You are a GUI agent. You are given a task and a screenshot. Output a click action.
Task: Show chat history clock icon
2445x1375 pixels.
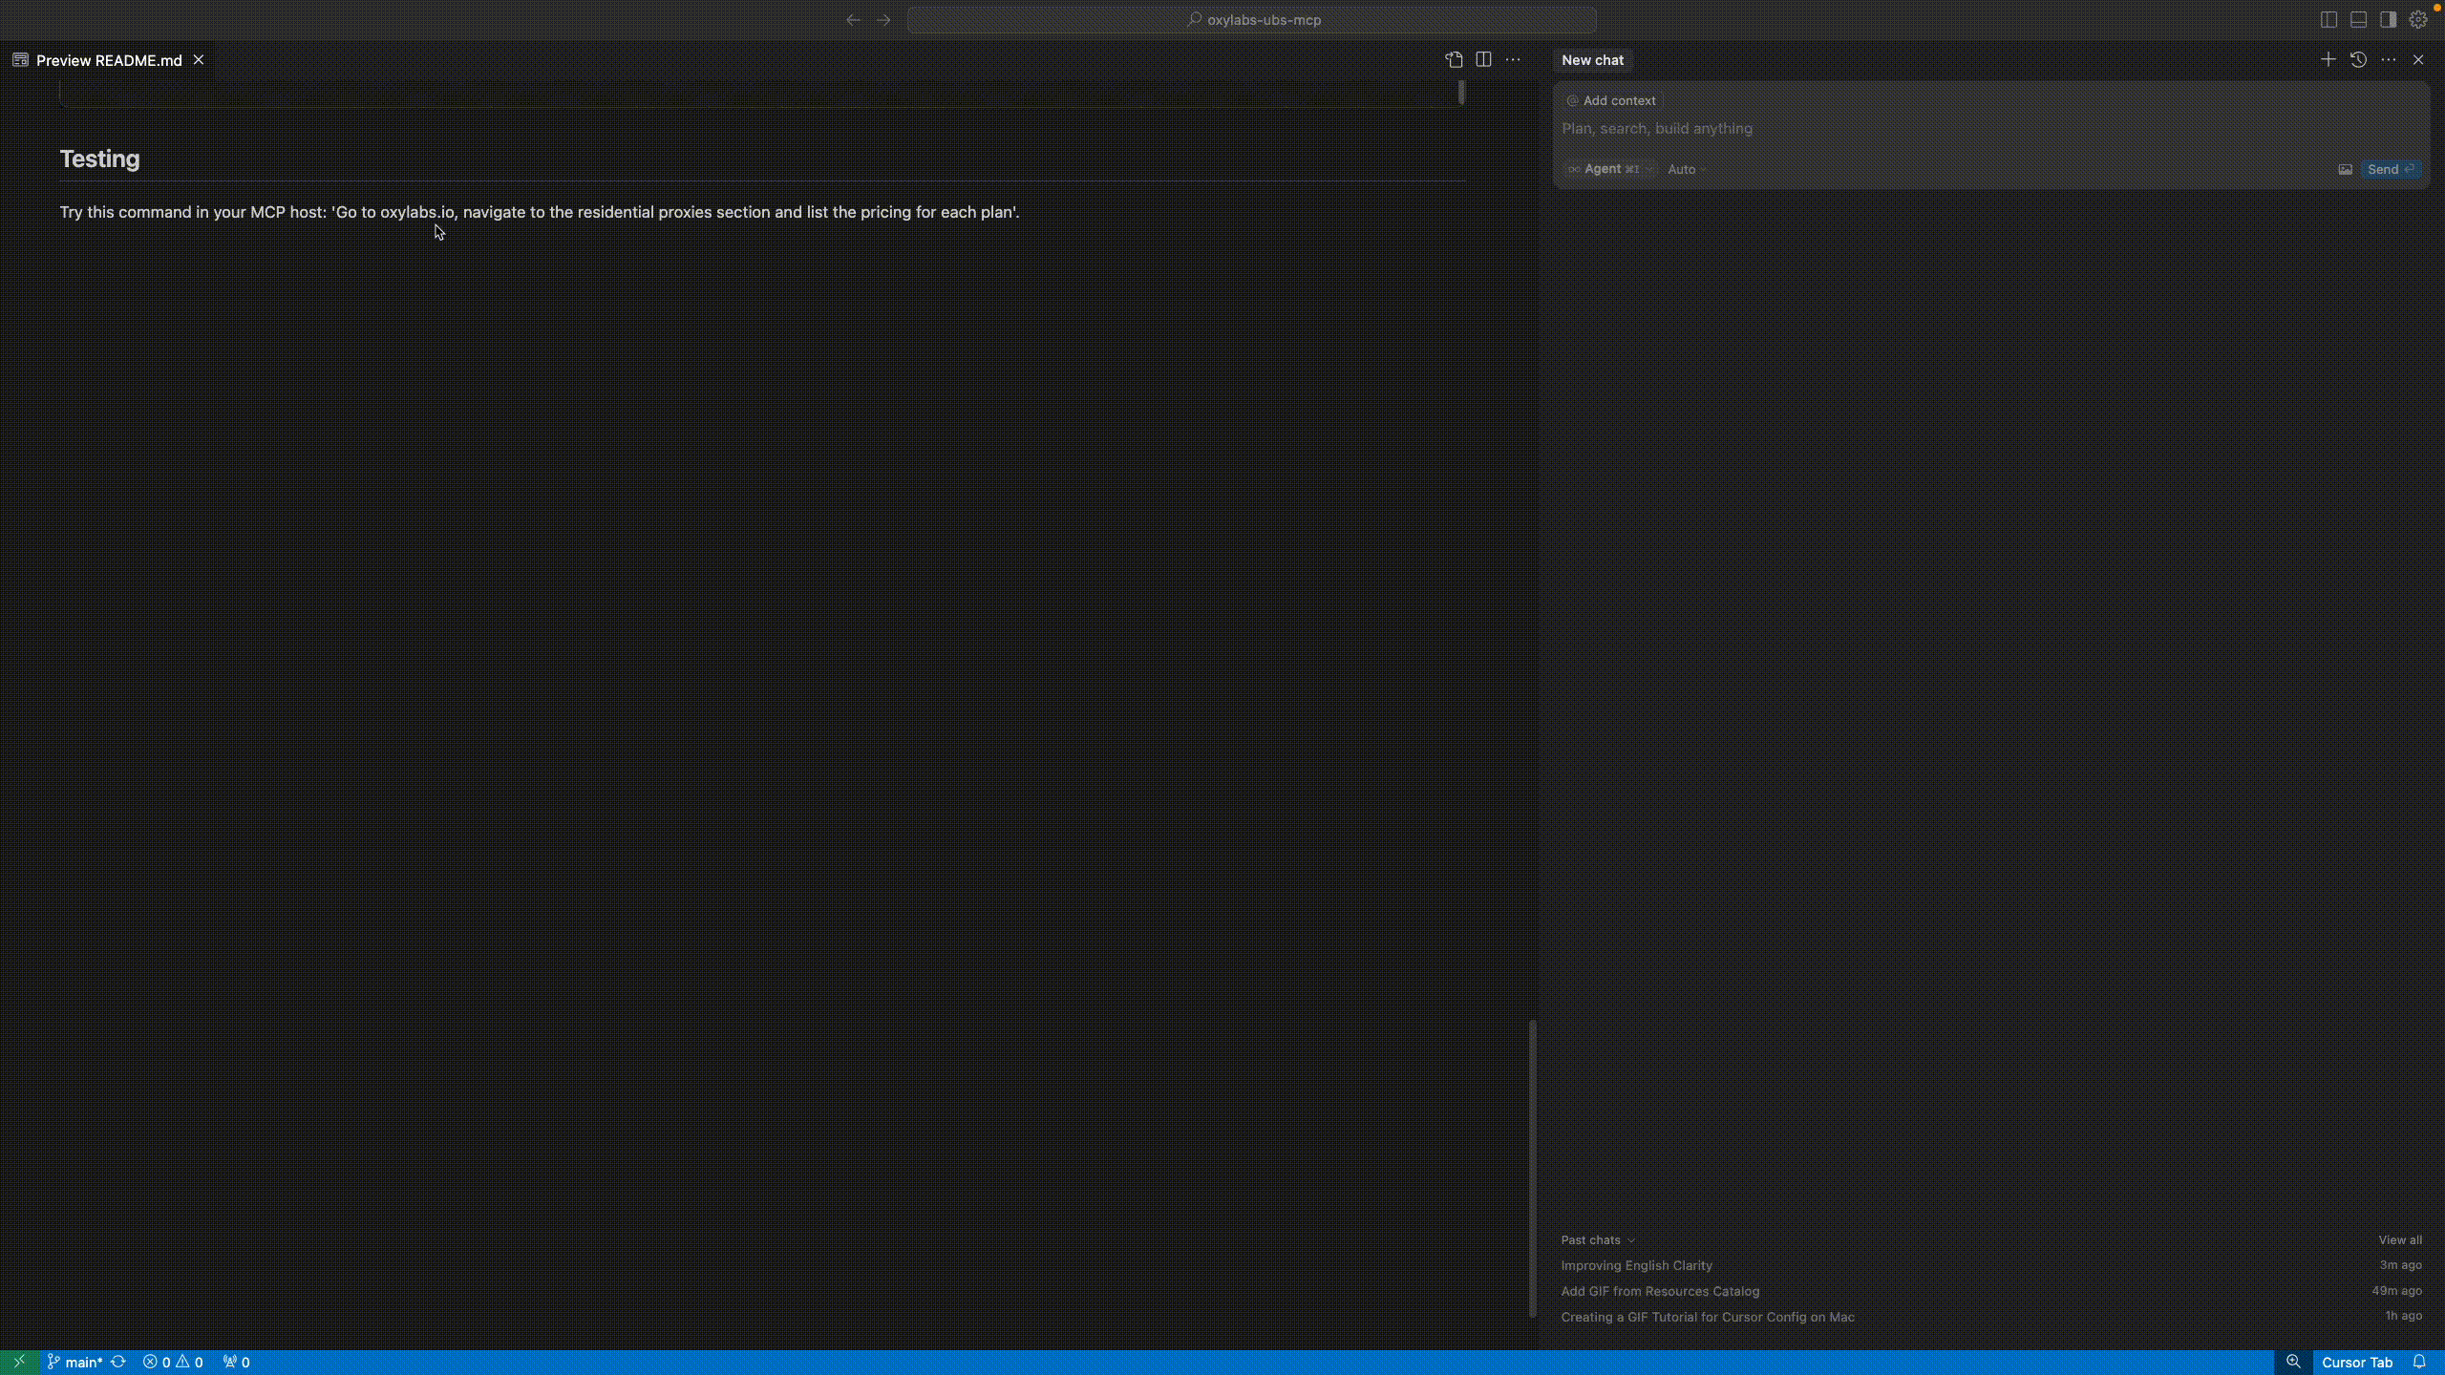(x=2358, y=59)
